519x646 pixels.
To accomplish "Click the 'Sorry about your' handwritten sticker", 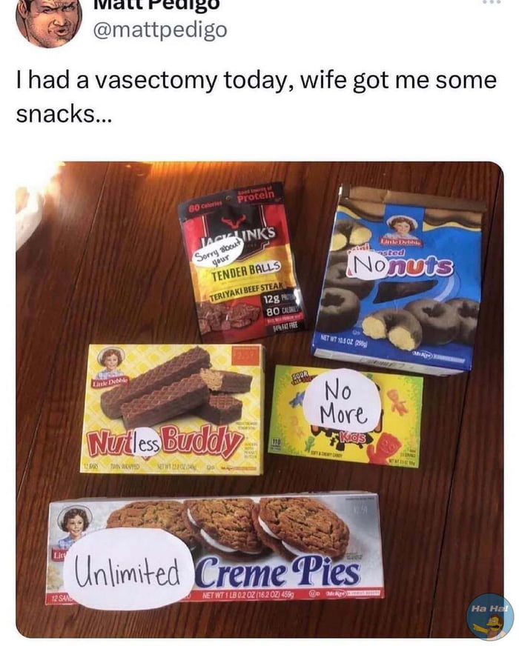I will tap(219, 255).
